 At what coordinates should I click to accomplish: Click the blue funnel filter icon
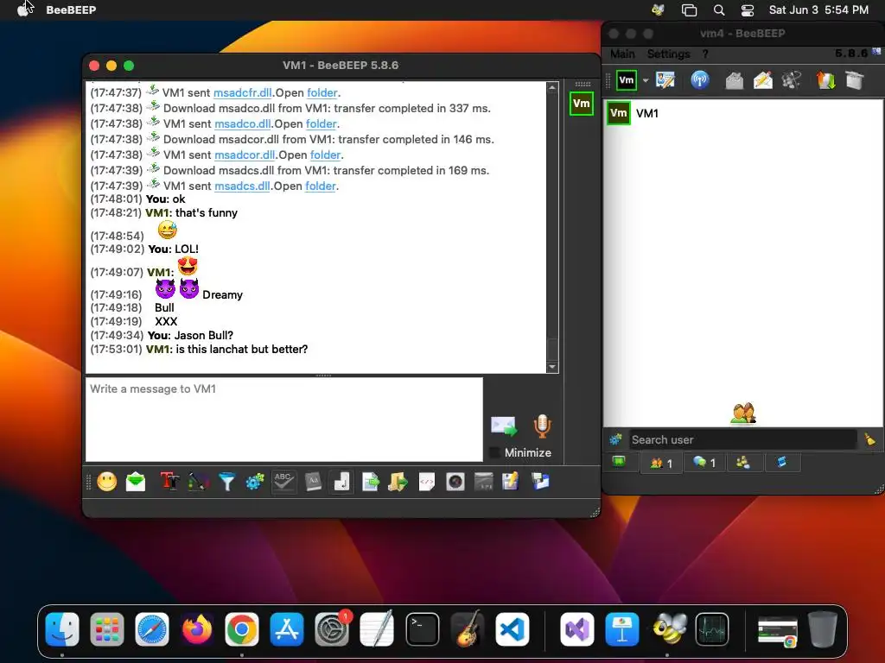(227, 482)
